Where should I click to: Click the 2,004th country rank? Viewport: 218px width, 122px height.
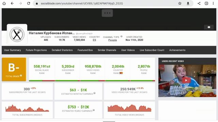pos(118,66)
